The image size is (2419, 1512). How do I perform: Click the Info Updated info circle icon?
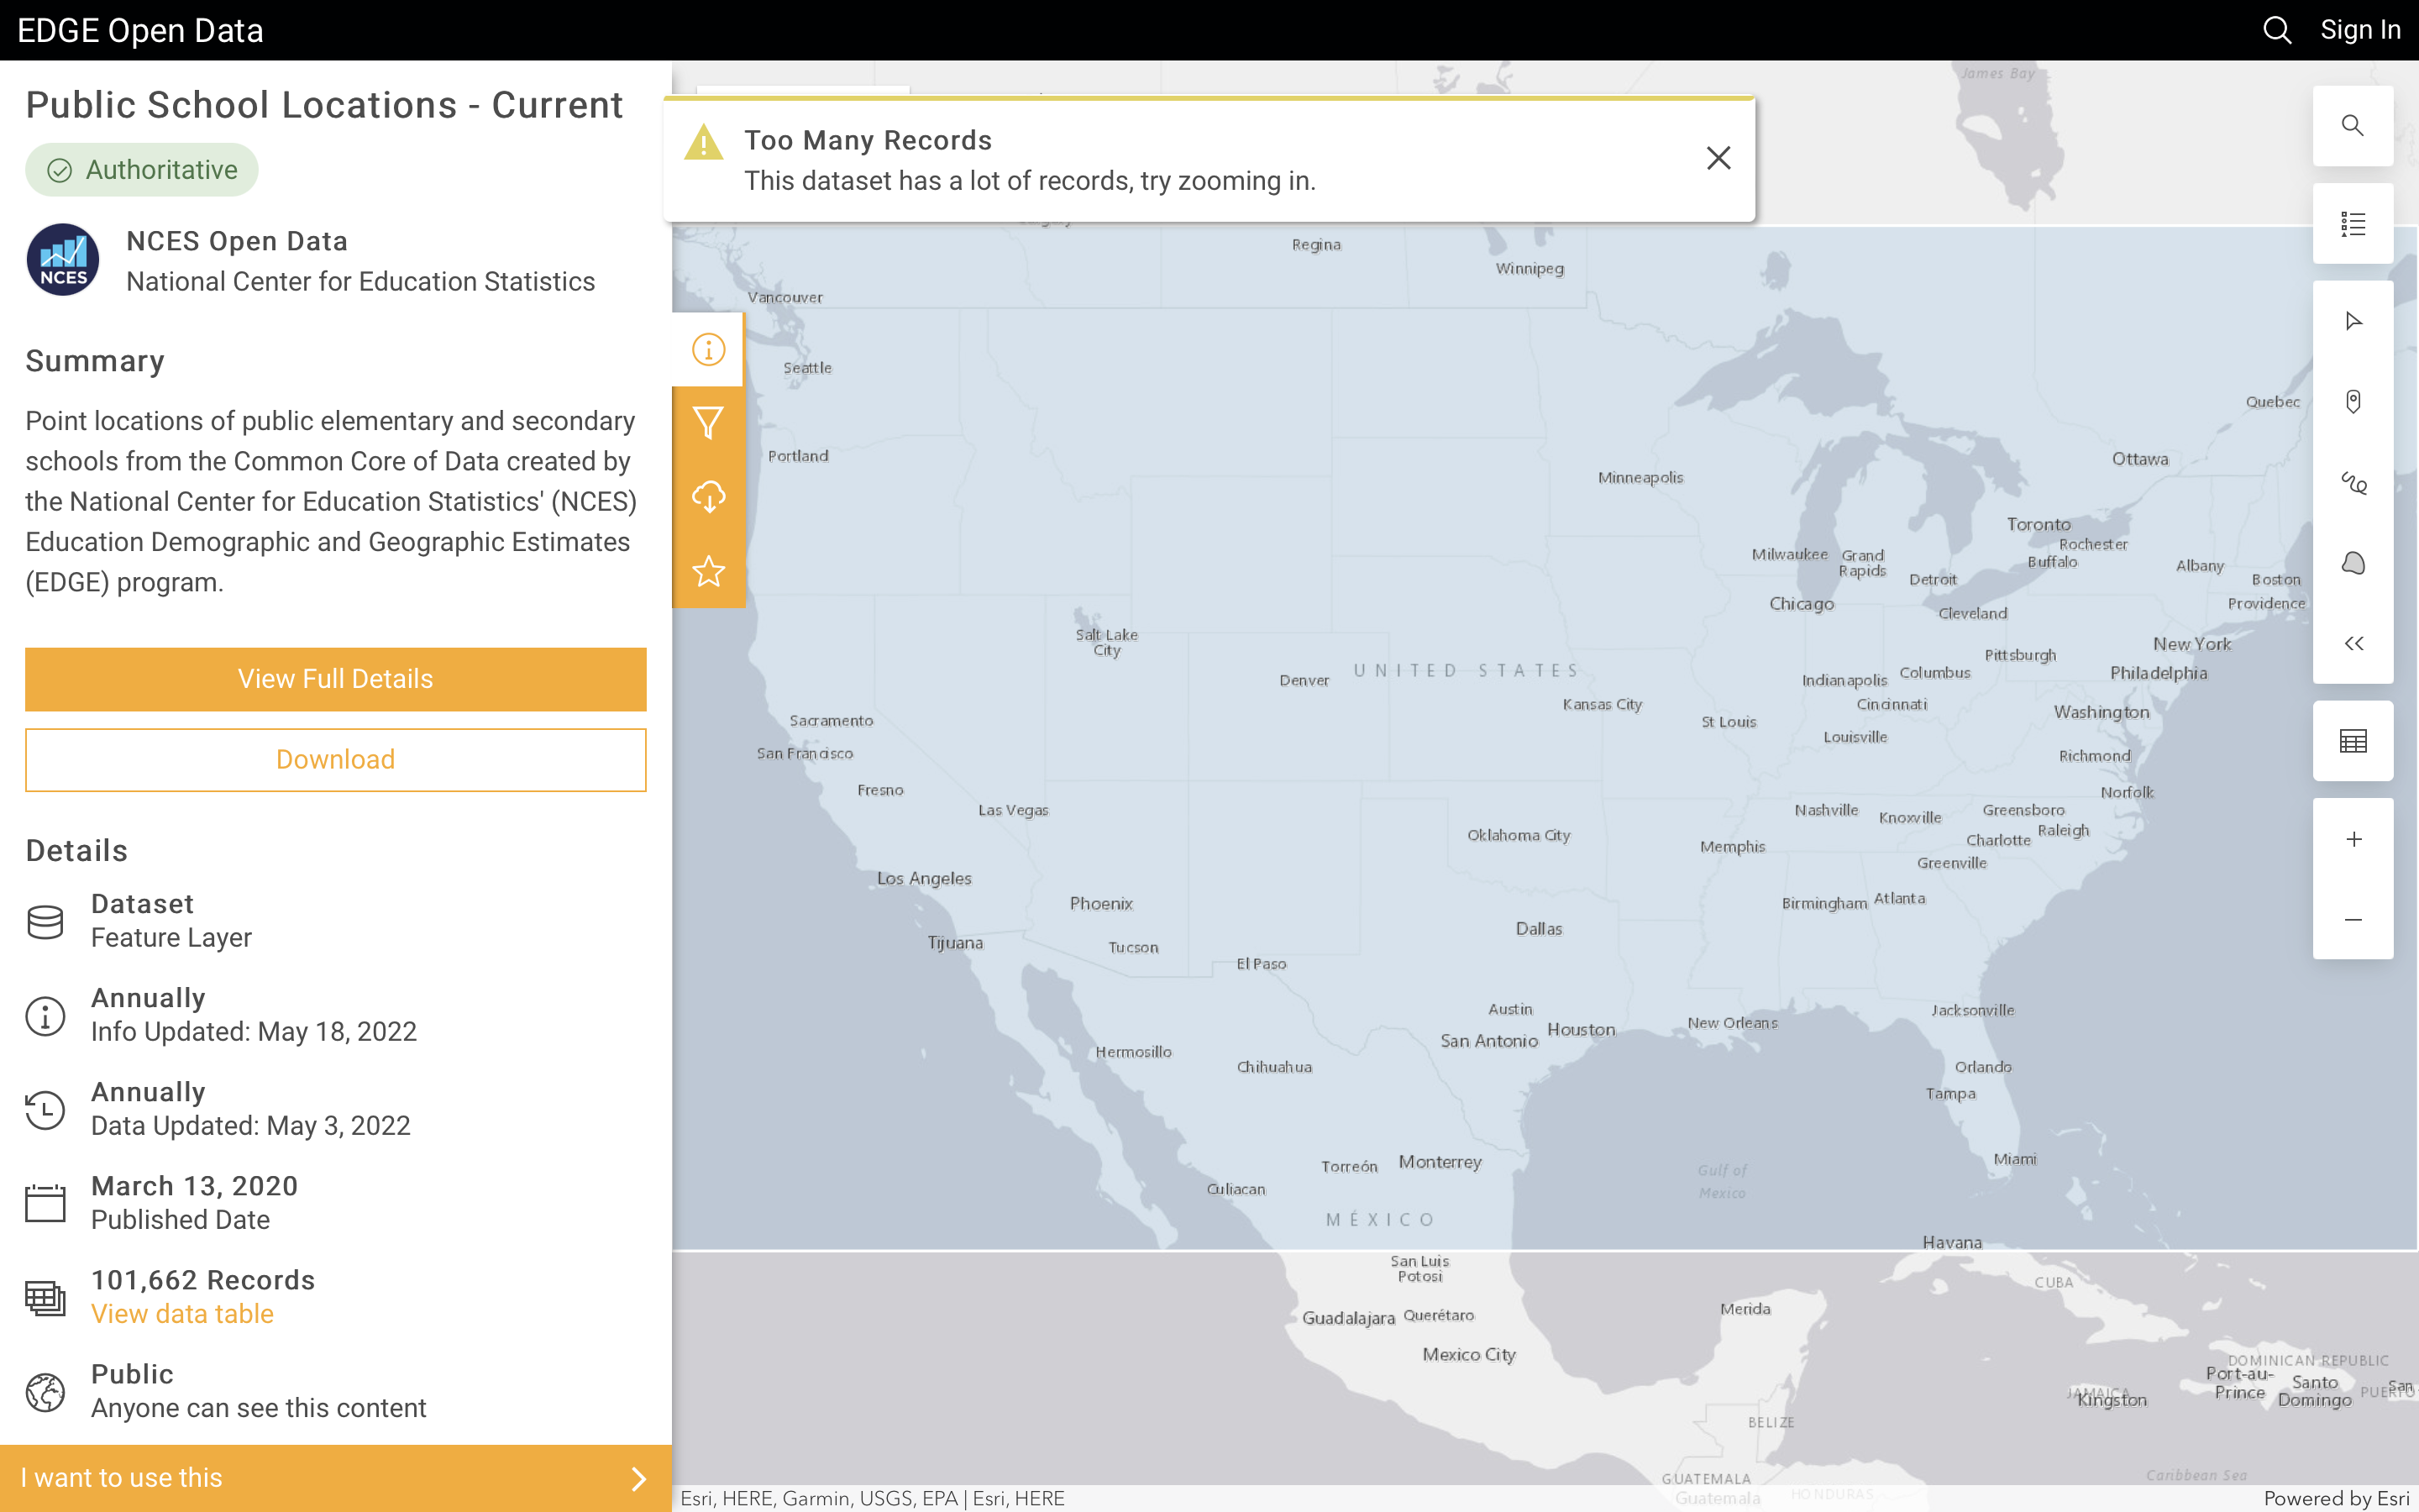point(45,1016)
